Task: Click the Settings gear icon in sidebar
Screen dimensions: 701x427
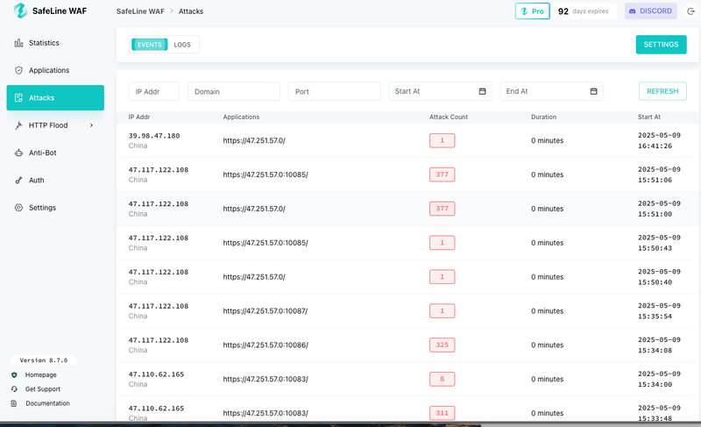Action: (18, 208)
